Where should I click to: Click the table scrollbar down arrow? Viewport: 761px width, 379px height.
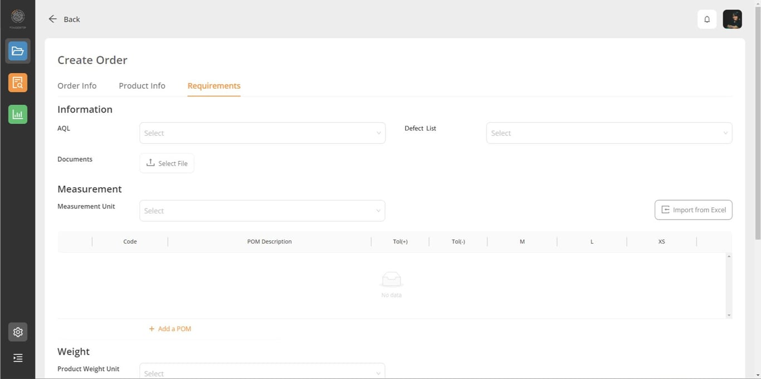(729, 315)
